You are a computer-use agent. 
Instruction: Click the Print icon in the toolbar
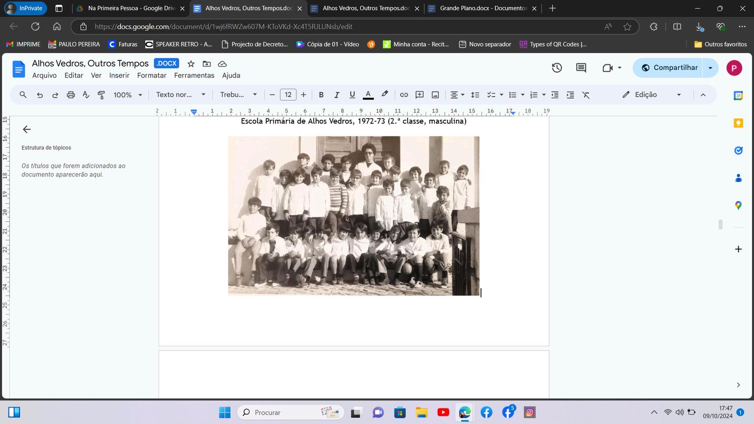pyautogui.click(x=71, y=95)
